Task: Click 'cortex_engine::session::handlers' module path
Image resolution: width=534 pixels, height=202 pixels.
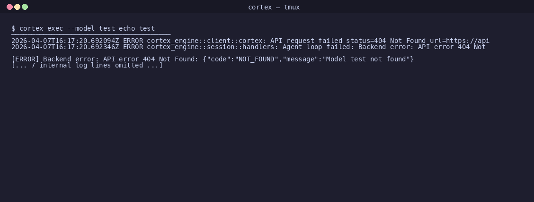Action: pyautogui.click(x=211, y=47)
